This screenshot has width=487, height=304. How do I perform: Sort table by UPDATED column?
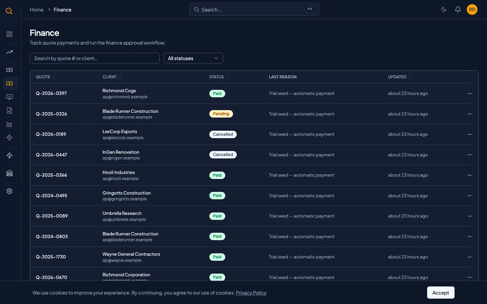click(x=399, y=77)
